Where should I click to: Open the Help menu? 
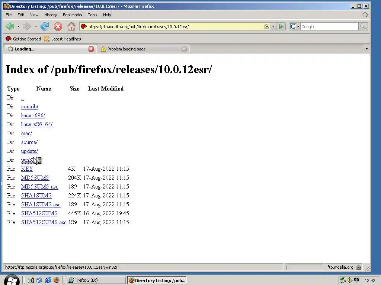107,15
